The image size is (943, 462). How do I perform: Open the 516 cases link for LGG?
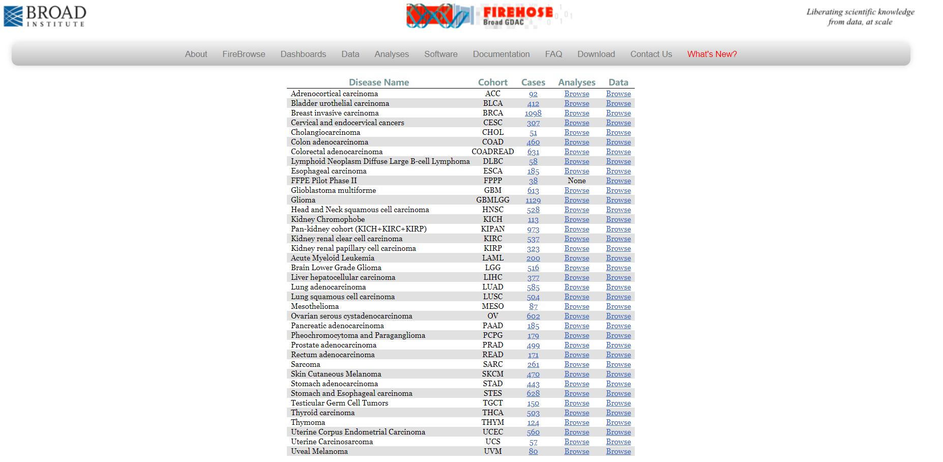[533, 268]
